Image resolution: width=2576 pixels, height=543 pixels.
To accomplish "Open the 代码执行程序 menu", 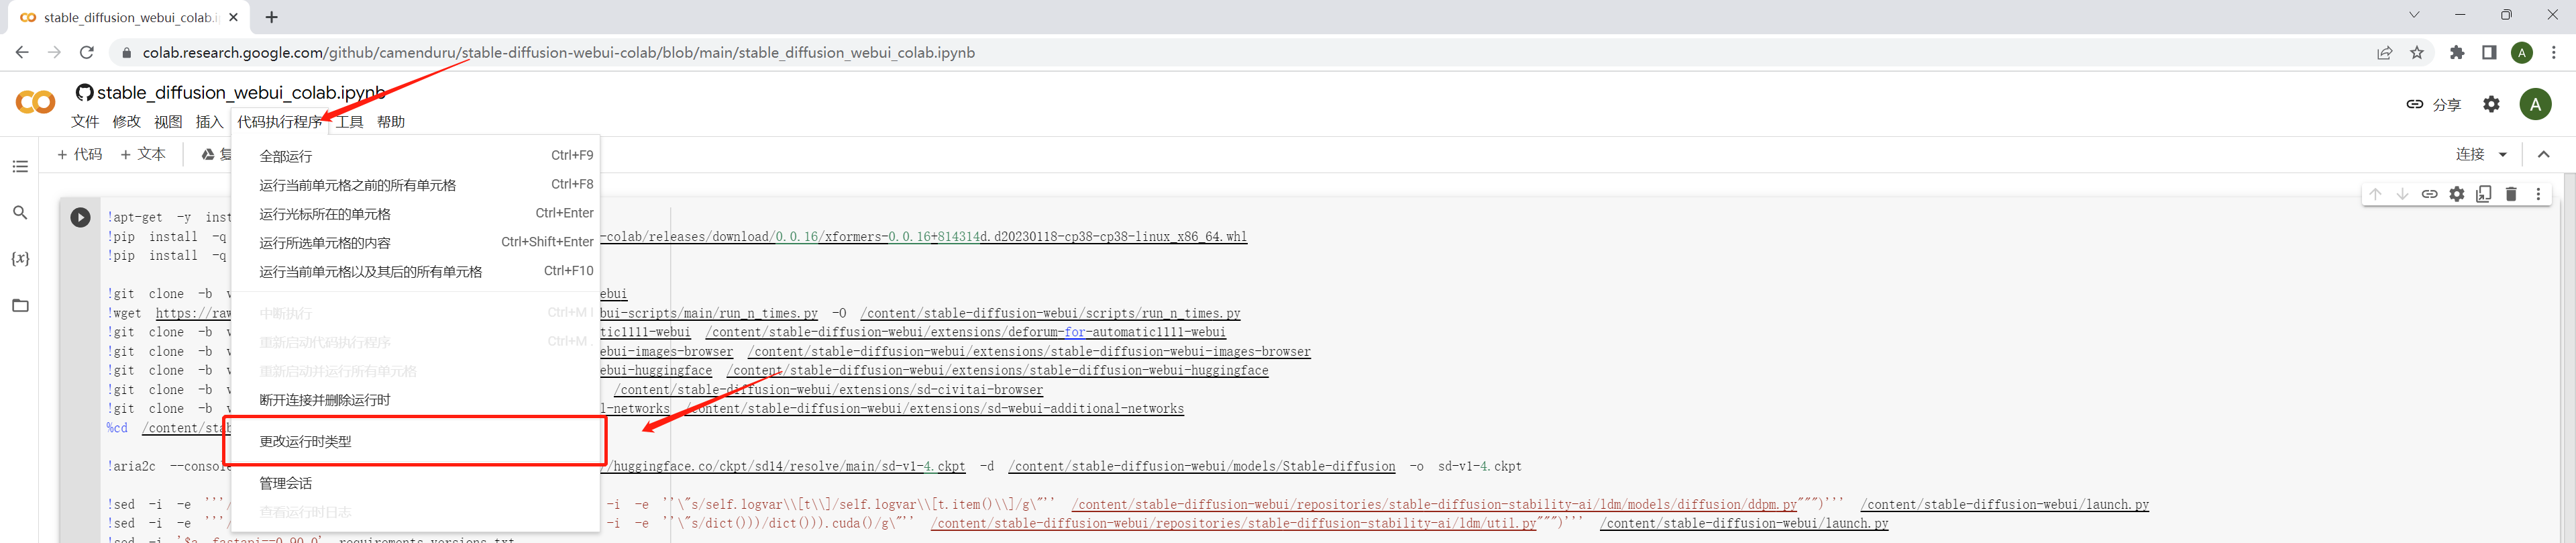I will [x=279, y=122].
